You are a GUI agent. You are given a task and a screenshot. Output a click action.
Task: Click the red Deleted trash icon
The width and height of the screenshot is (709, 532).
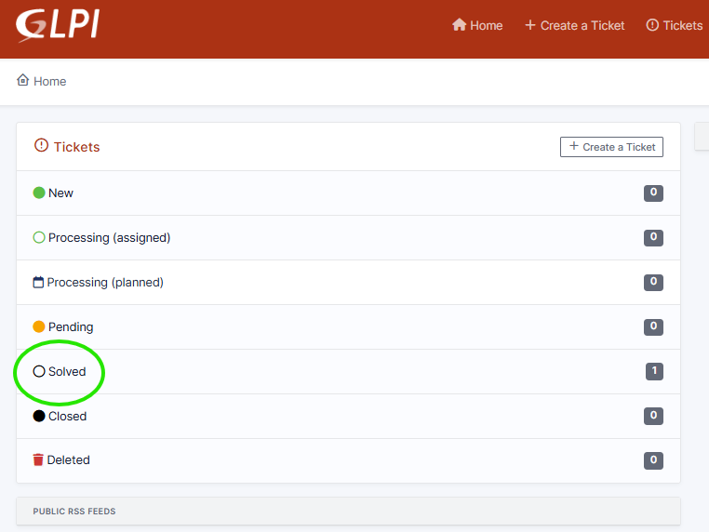click(39, 460)
